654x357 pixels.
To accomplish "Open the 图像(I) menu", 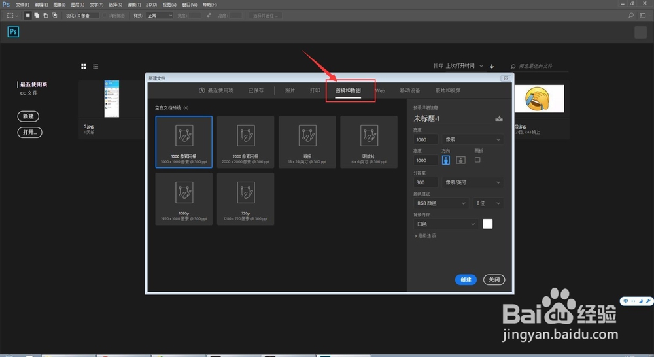I will [x=60, y=5].
